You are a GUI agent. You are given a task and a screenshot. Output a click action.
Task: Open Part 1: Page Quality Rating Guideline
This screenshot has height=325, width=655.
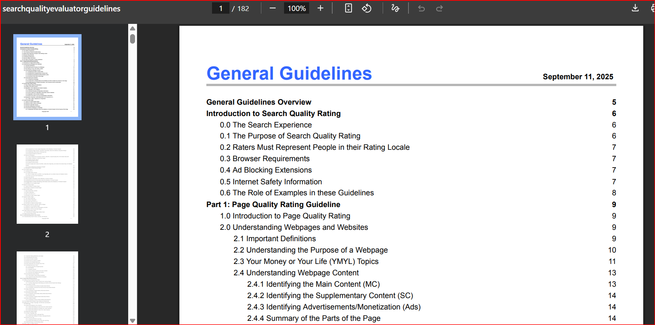coord(273,204)
